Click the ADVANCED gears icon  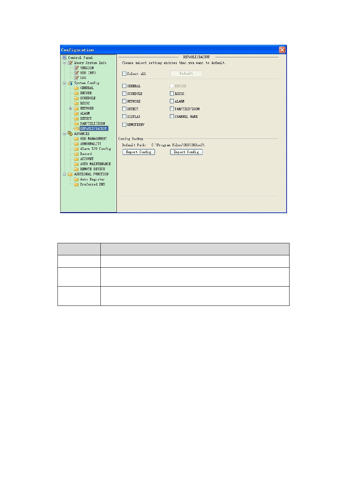click(70, 133)
